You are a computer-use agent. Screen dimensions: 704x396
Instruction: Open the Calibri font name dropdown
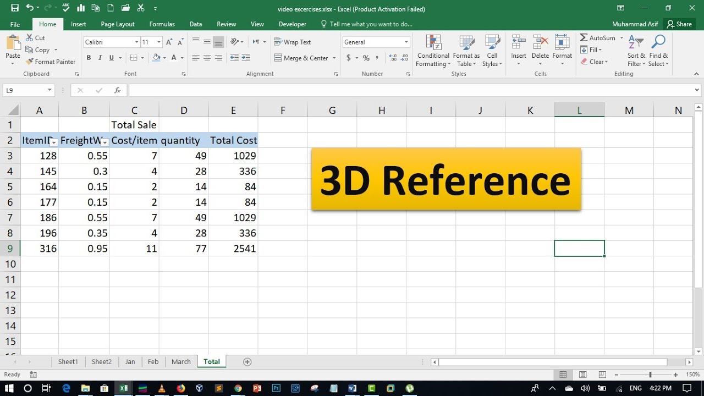(x=137, y=42)
